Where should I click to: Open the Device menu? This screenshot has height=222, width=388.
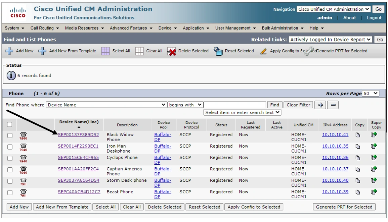coord(168,28)
